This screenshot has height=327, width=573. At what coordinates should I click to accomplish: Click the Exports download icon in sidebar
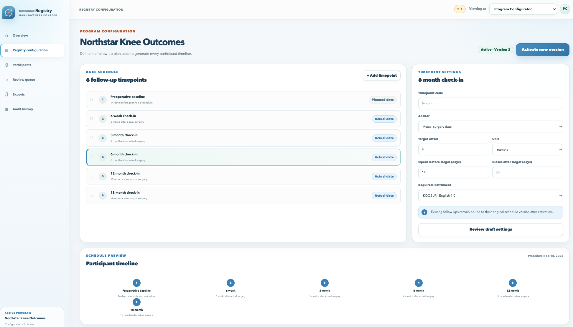[x=7, y=94]
